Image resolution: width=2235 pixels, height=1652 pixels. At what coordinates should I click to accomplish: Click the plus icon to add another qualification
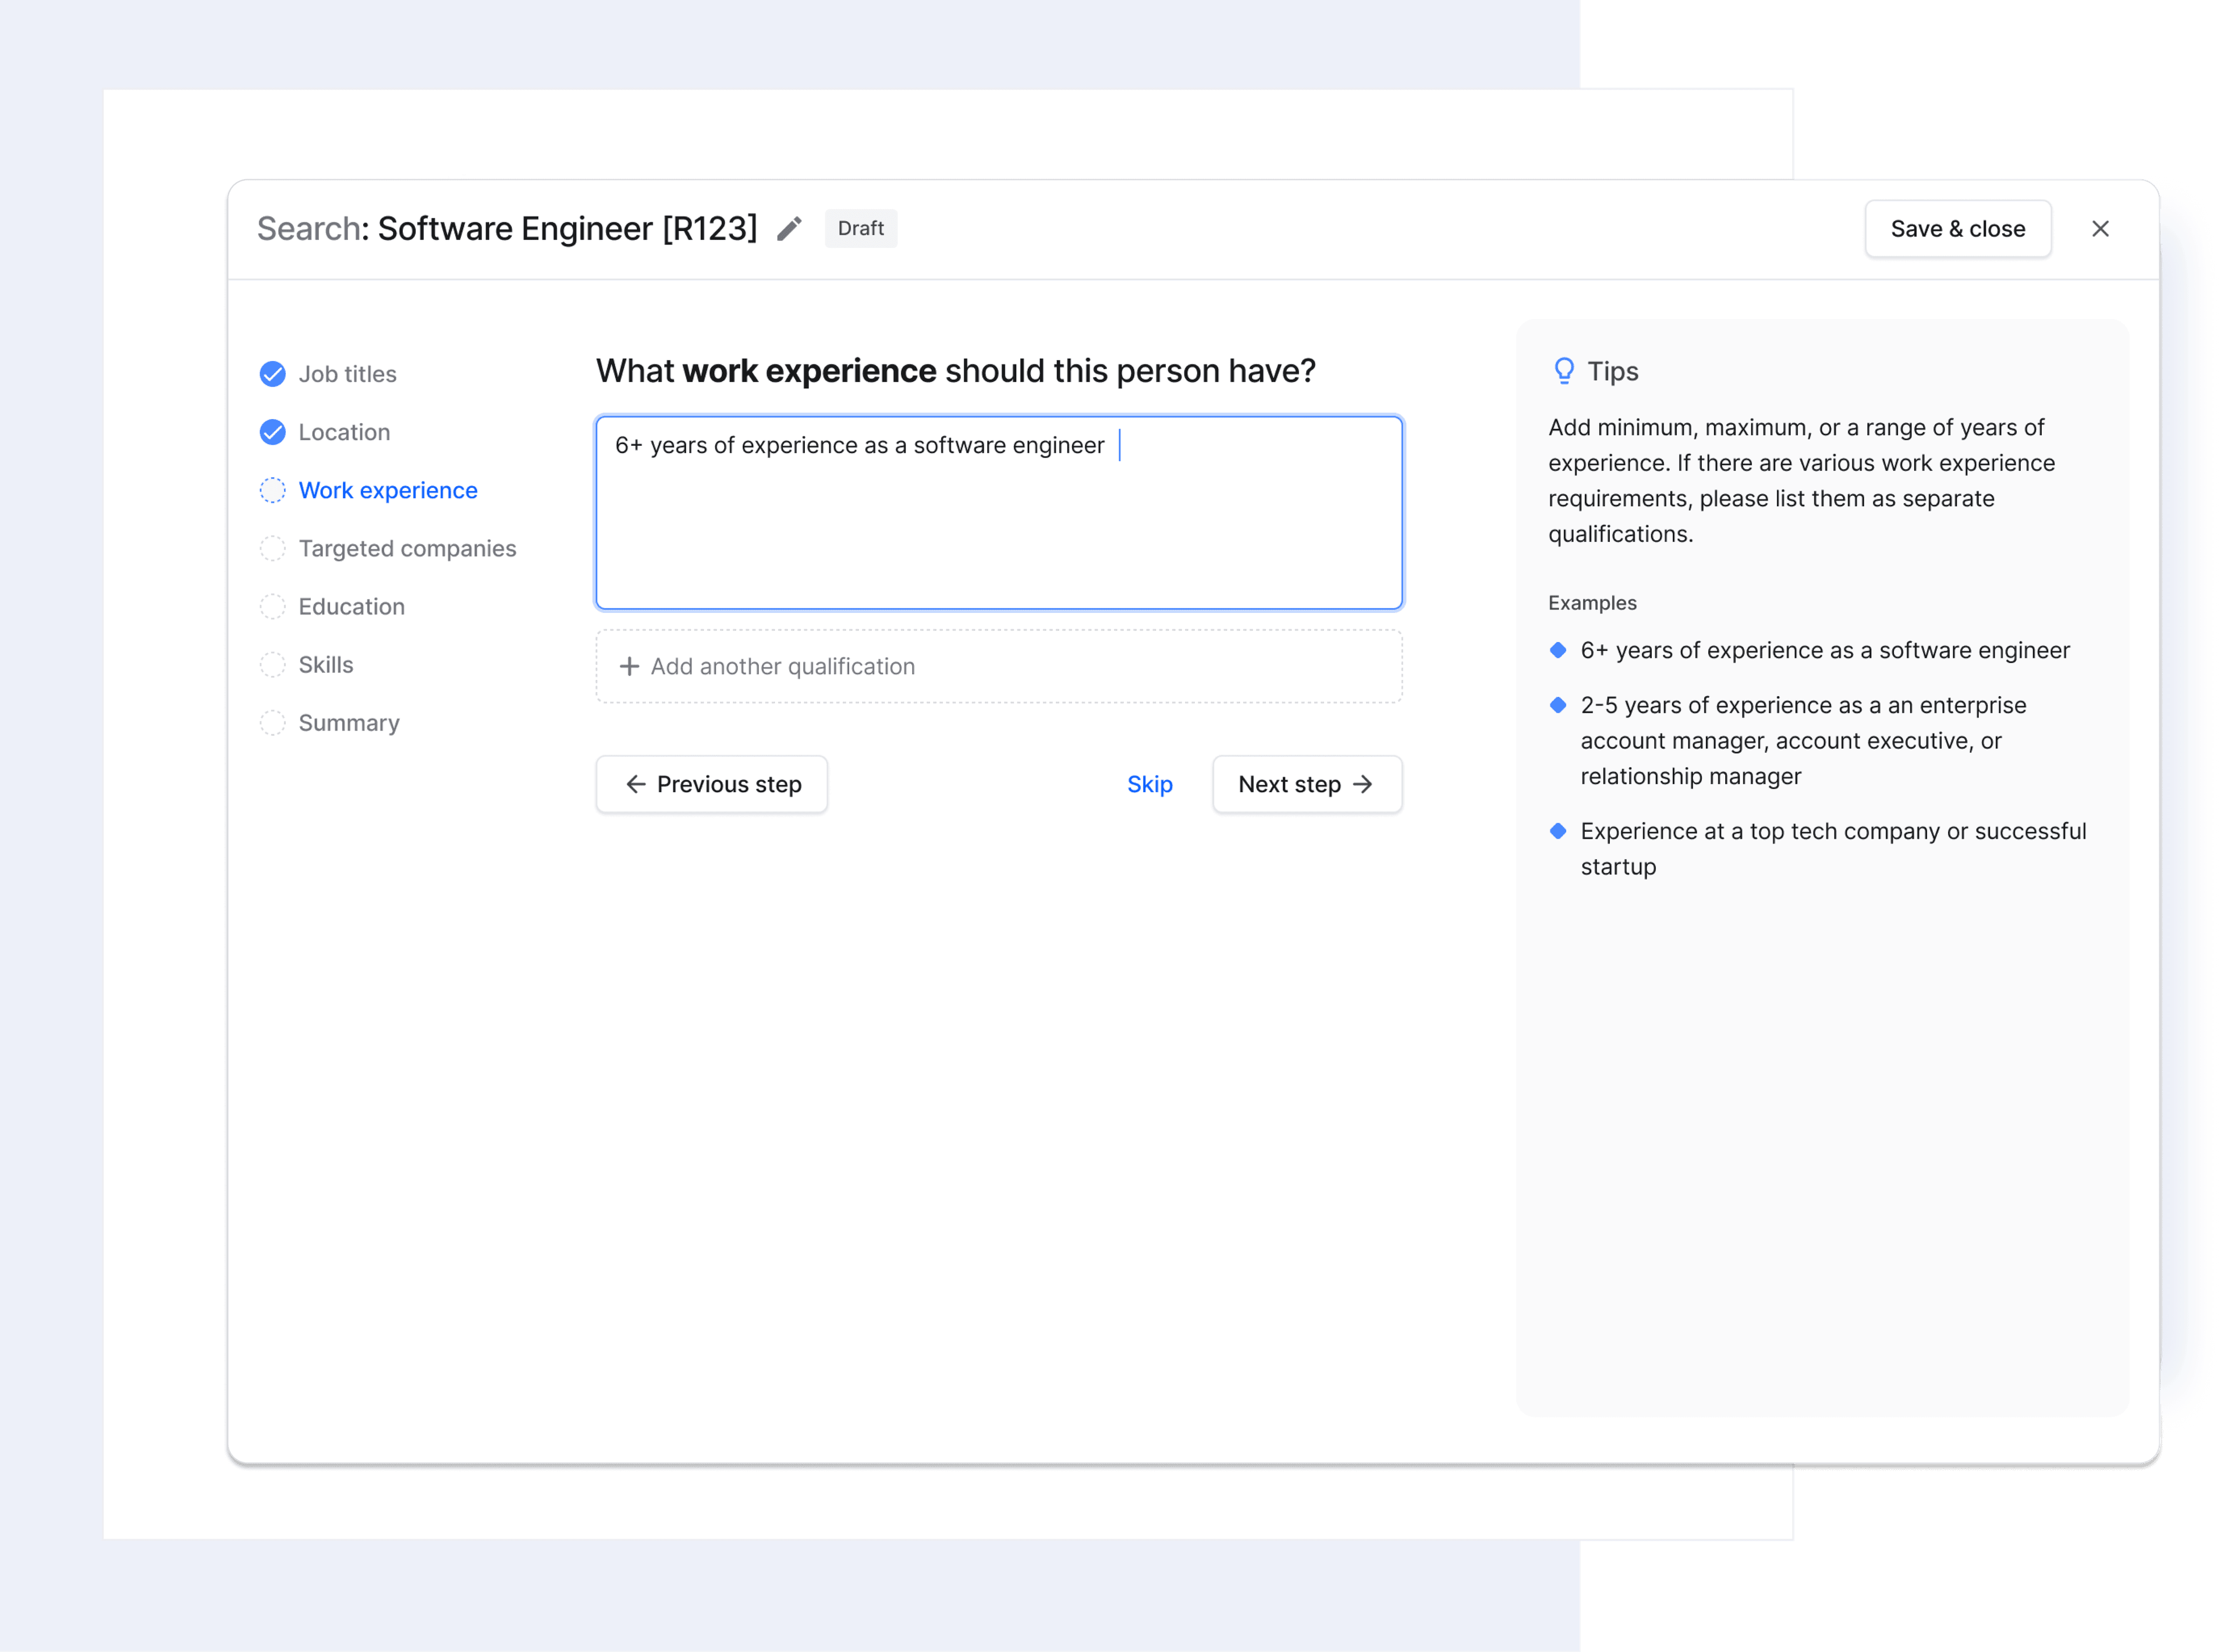(x=629, y=666)
